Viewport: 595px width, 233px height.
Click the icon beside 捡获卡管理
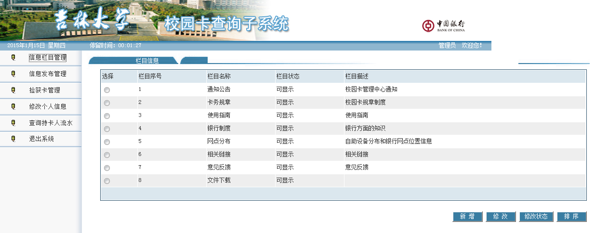pos(13,90)
